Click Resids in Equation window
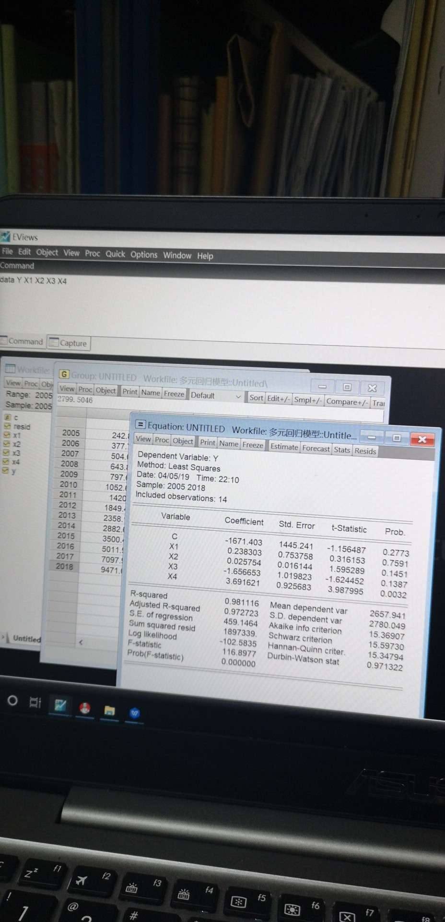The image size is (445, 922). coord(365,451)
